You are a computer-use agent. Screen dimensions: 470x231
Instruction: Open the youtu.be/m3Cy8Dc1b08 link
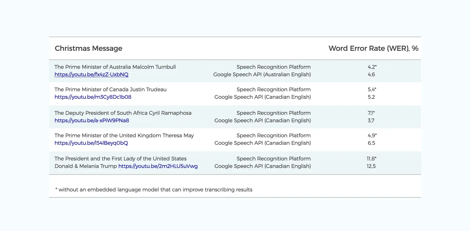[93, 97]
